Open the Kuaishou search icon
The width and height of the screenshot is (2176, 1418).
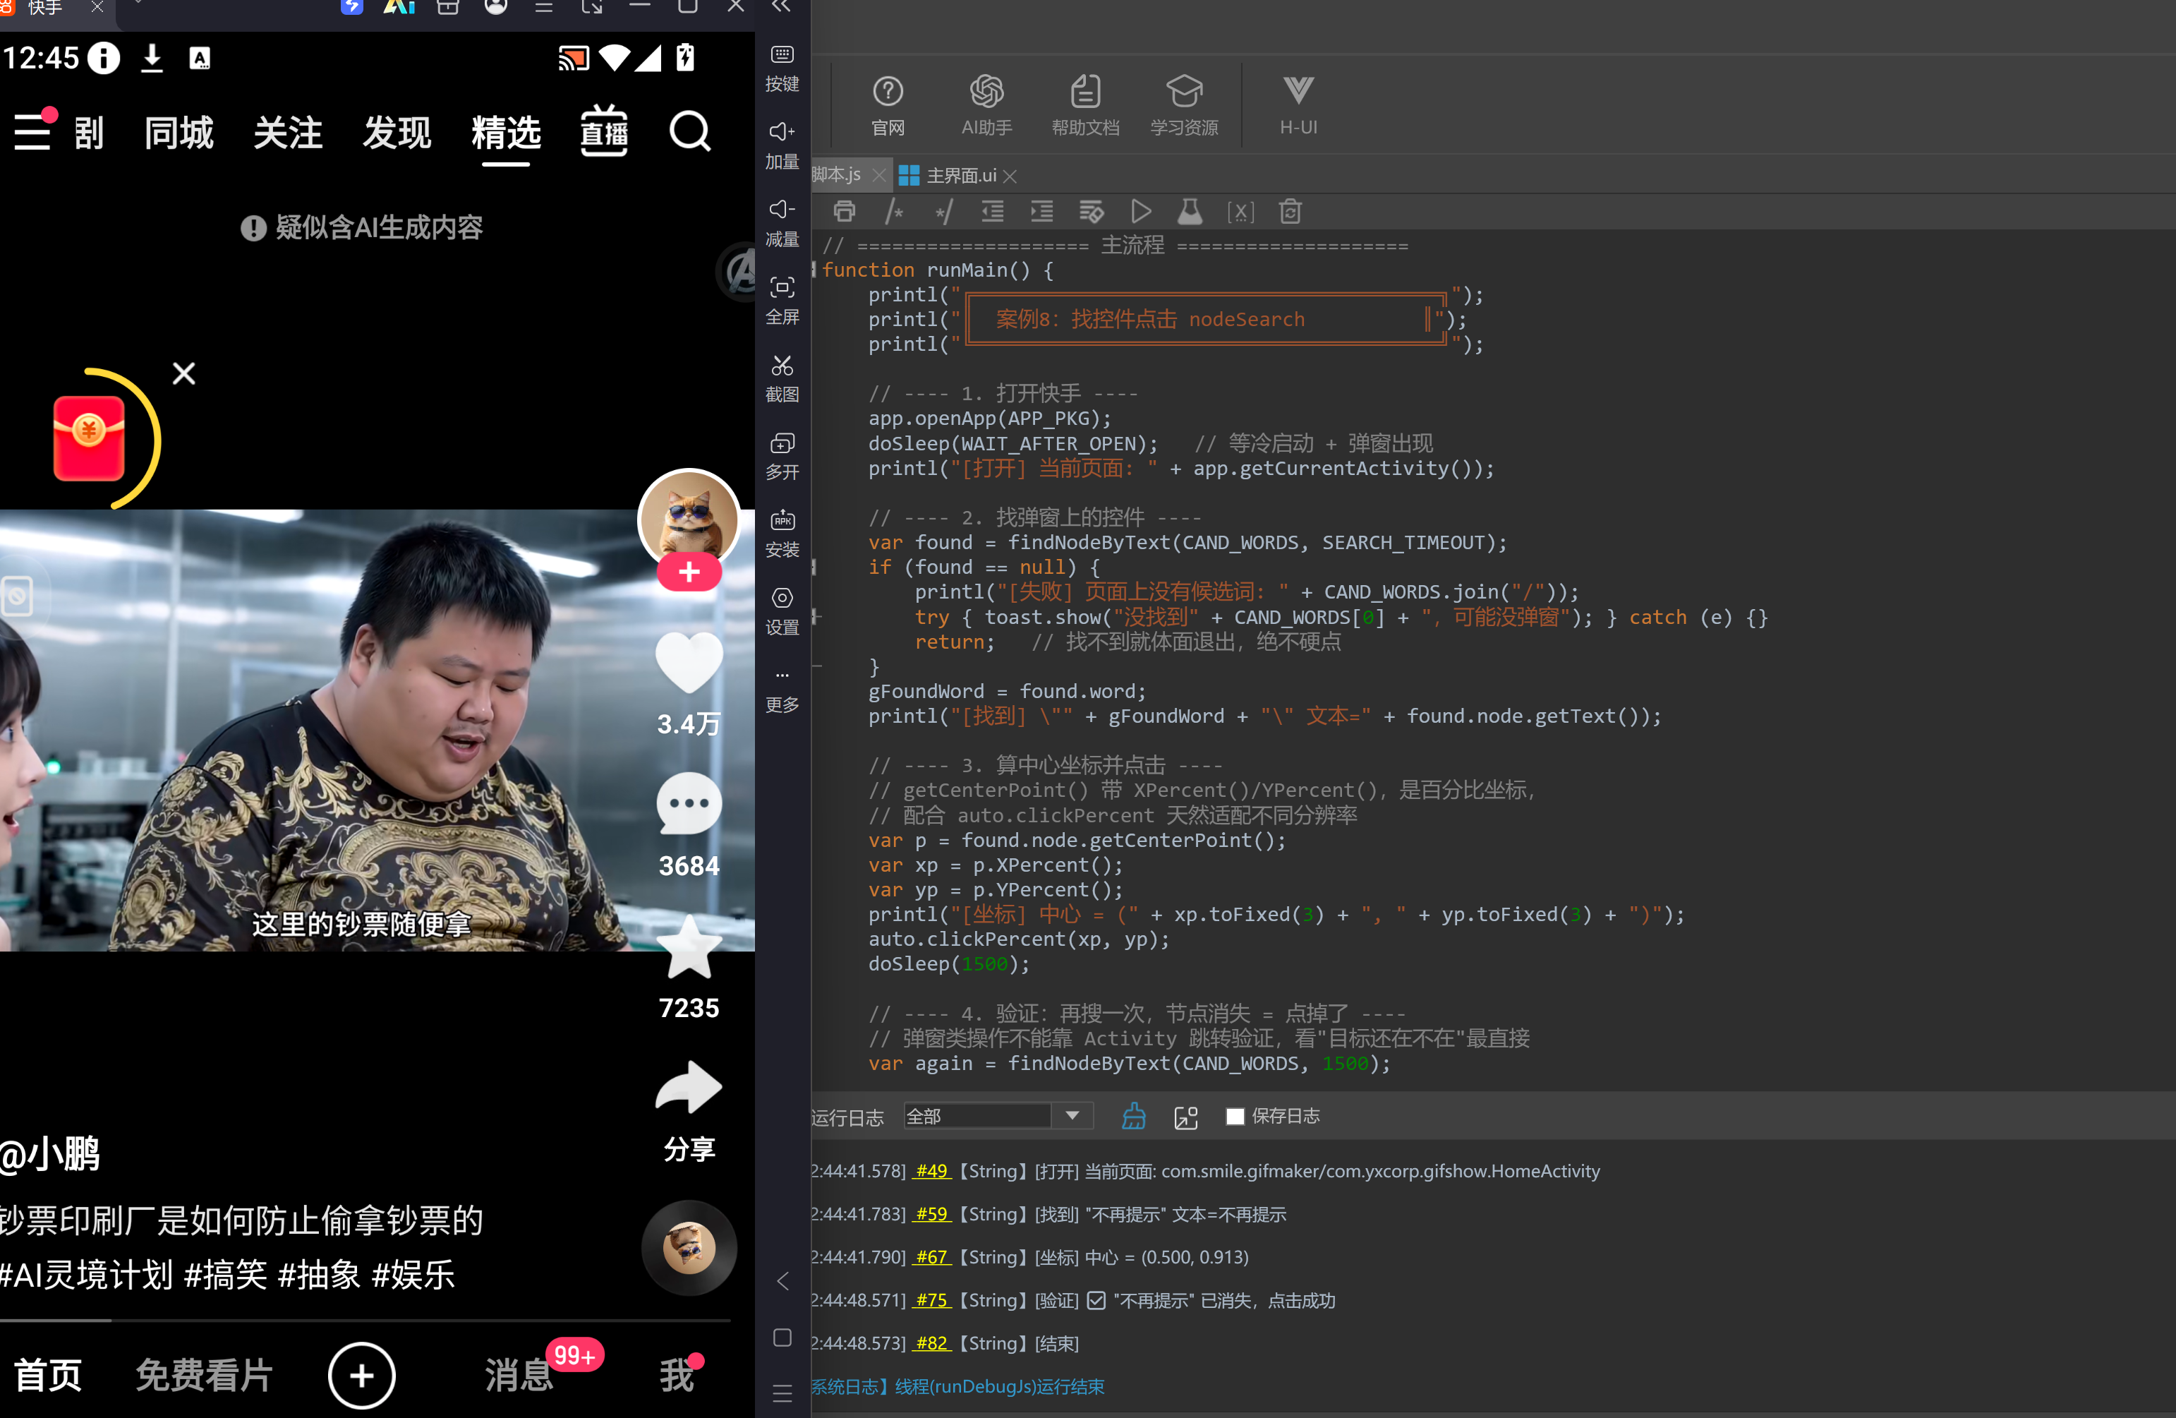click(x=689, y=132)
